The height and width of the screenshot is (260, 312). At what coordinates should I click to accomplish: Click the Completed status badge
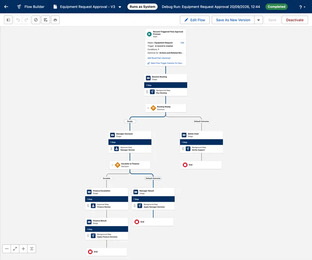(277, 7)
